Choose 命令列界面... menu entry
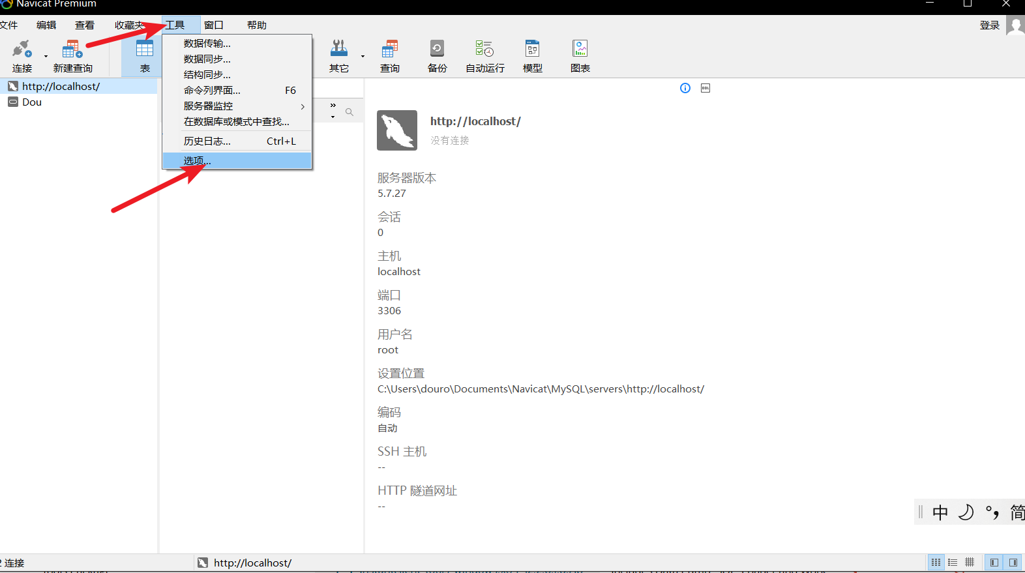The height and width of the screenshot is (573, 1025). tap(237, 91)
